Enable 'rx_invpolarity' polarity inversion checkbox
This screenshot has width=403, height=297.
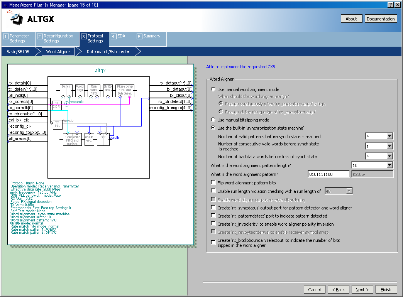[213, 224]
